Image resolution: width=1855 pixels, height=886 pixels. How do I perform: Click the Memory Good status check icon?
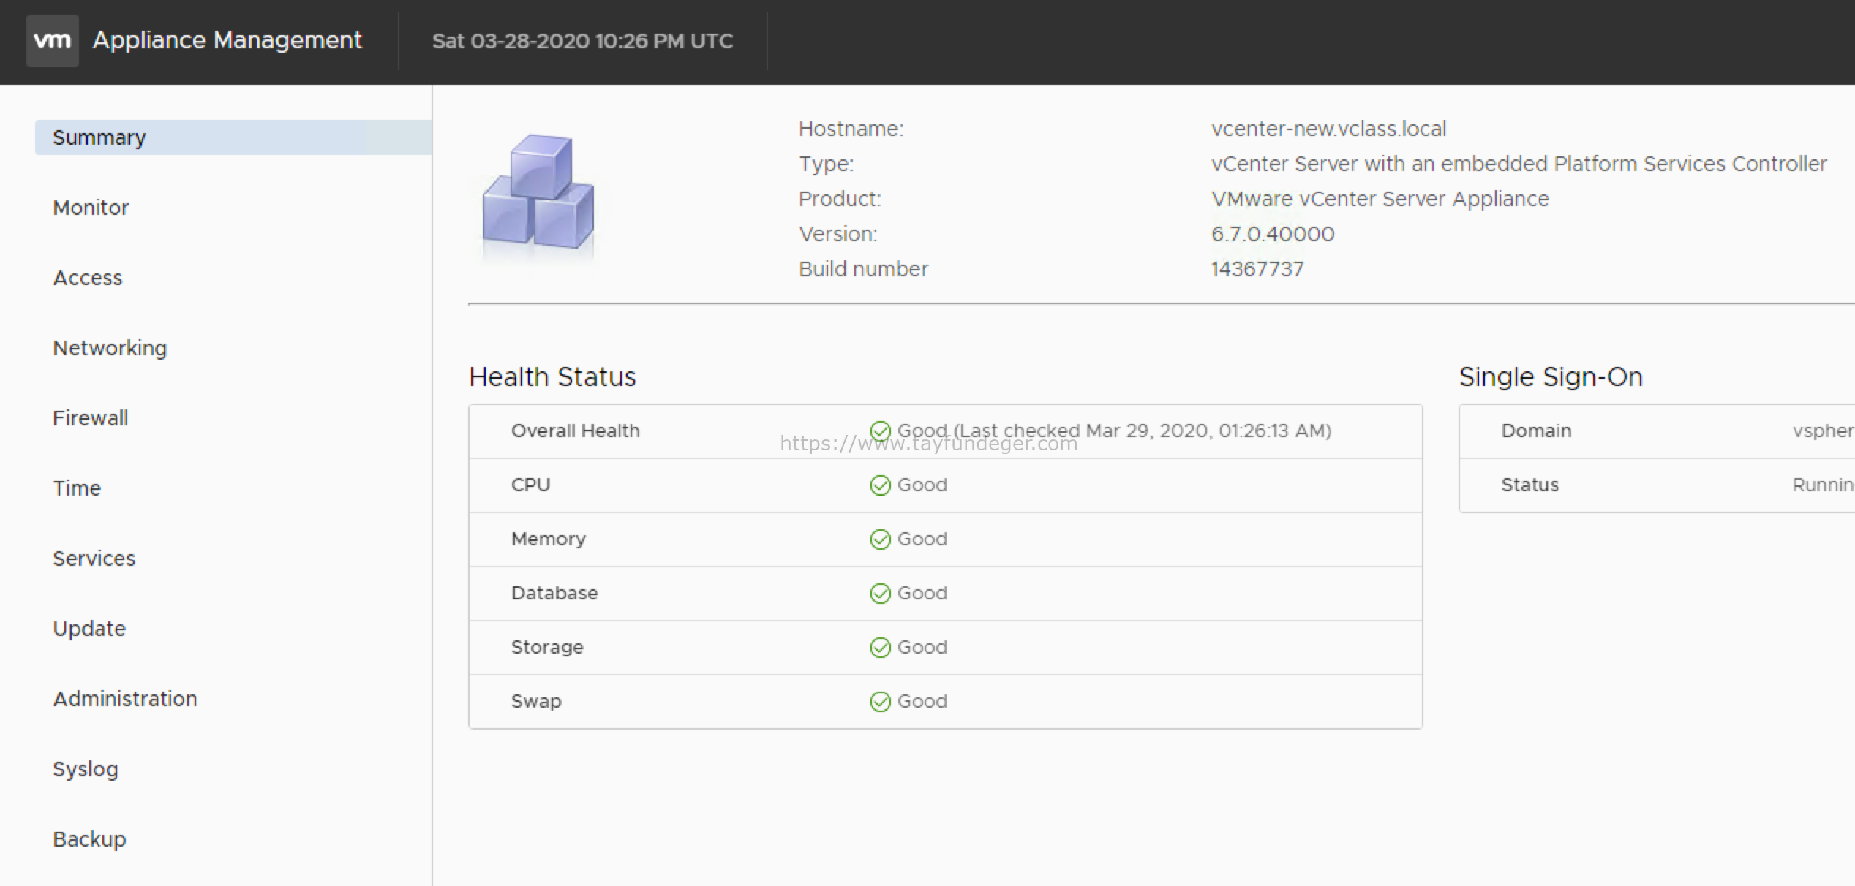(880, 539)
